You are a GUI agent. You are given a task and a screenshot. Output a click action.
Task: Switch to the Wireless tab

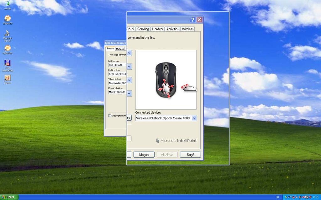(x=187, y=29)
